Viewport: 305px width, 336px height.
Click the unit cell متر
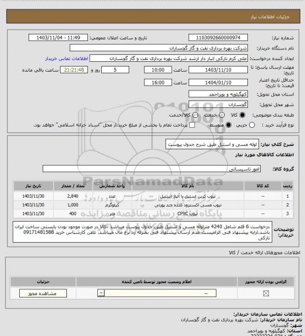pos(112,213)
